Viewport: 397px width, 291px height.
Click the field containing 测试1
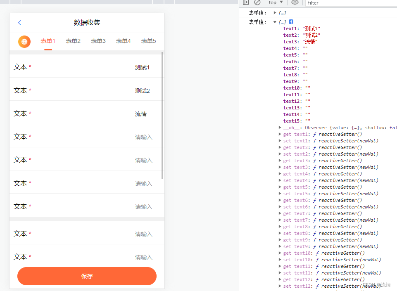(x=142, y=67)
